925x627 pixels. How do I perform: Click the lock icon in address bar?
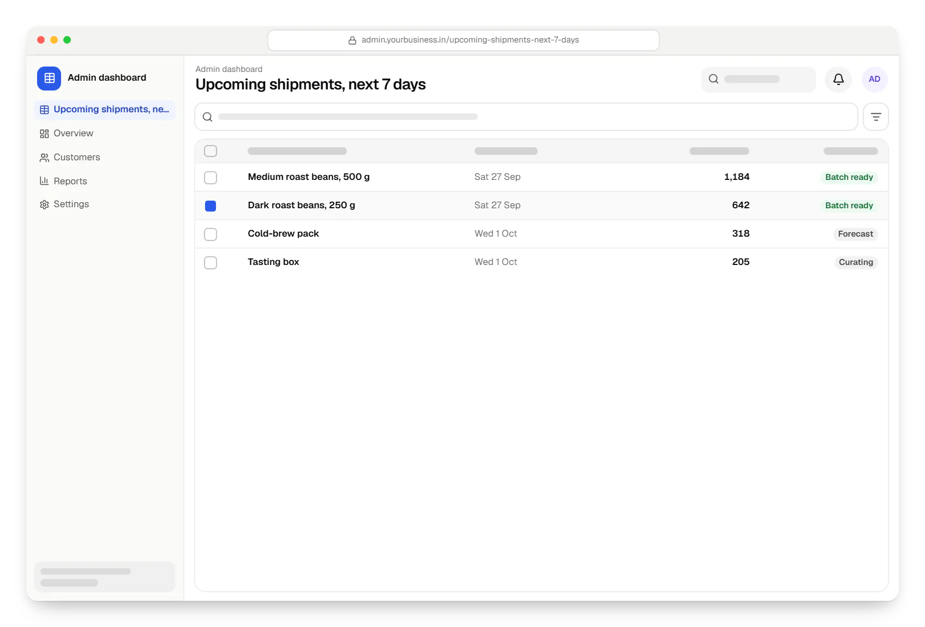pyautogui.click(x=352, y=40)
